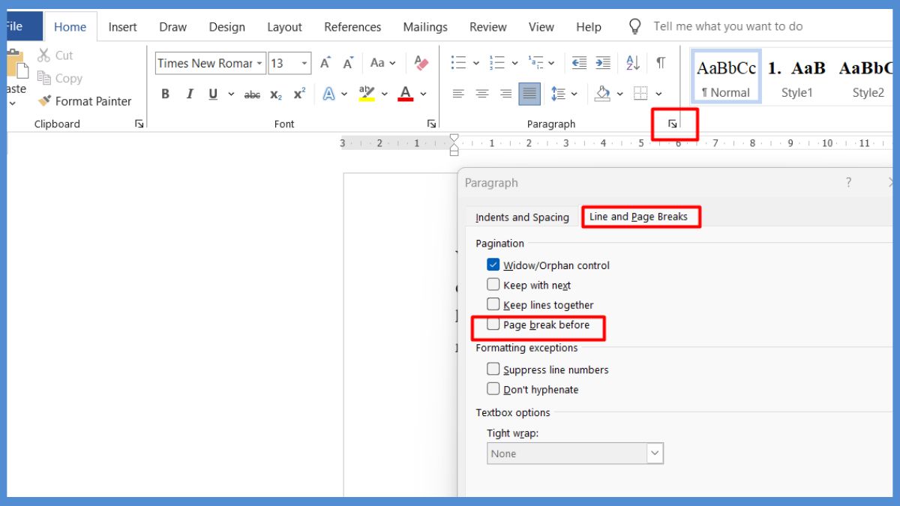Check the Page break before option
This screenshot has height=506, width=900.
[x=493, y=325]
